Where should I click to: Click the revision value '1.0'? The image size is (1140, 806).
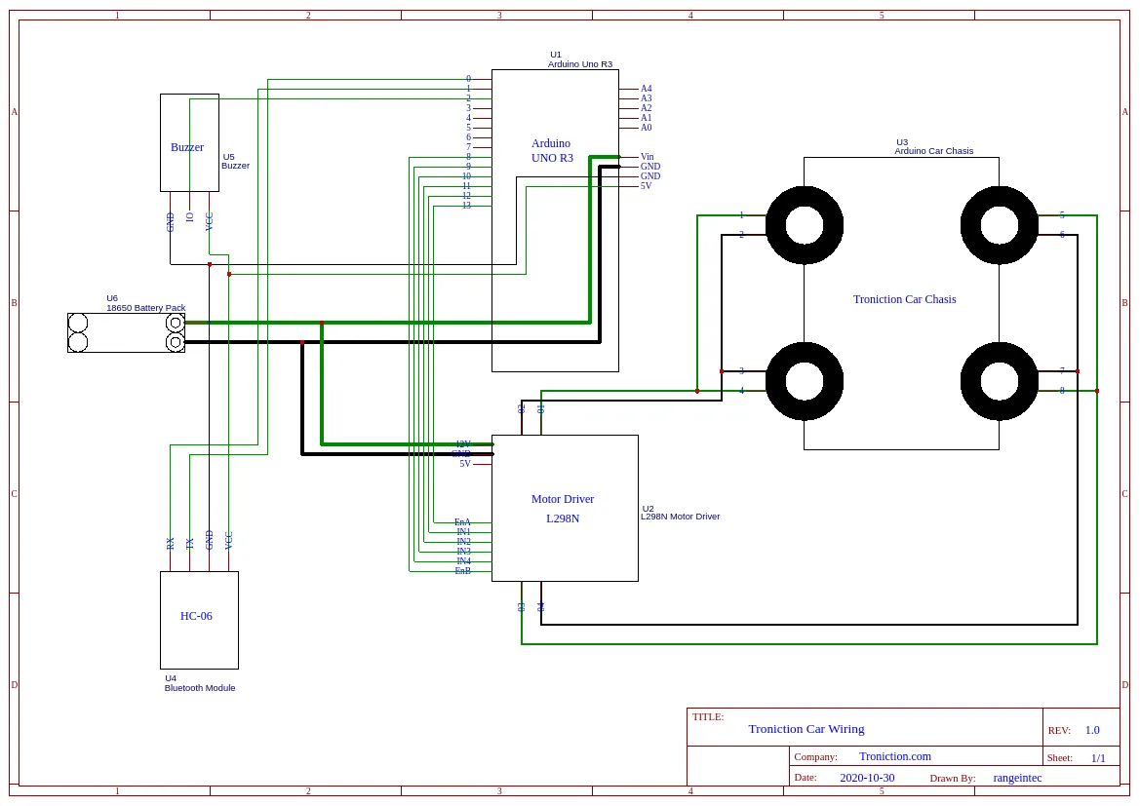coord(1092,730)
